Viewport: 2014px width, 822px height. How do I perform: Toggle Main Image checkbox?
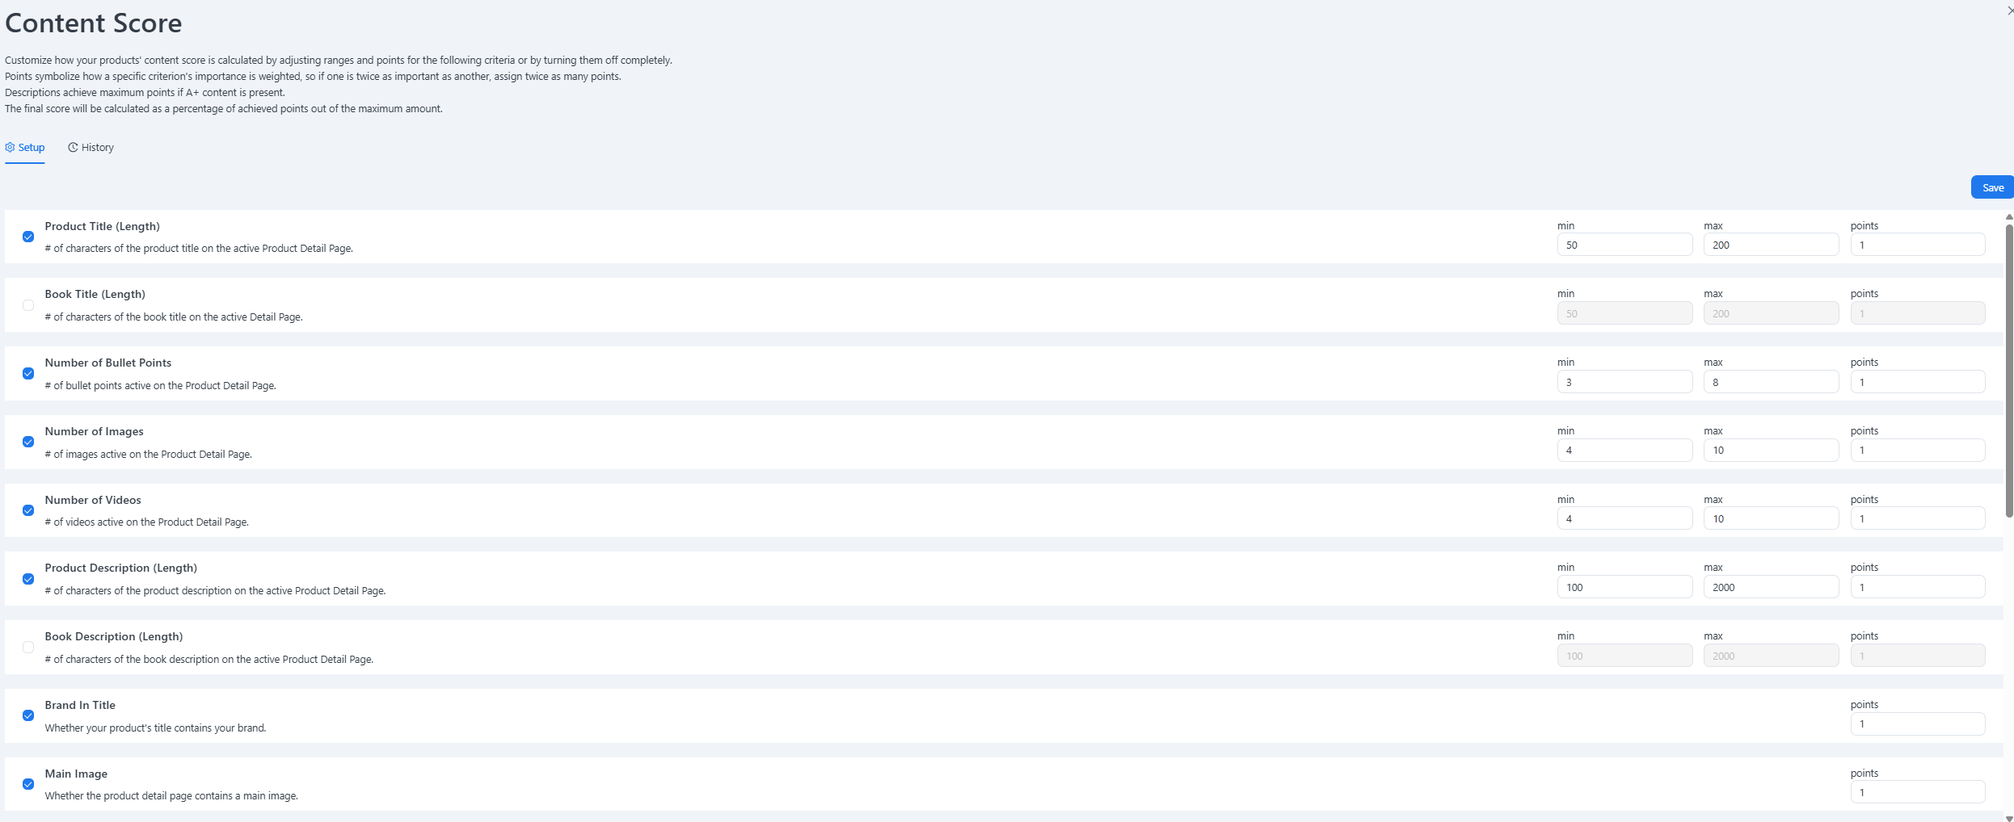tap(28, 784)
